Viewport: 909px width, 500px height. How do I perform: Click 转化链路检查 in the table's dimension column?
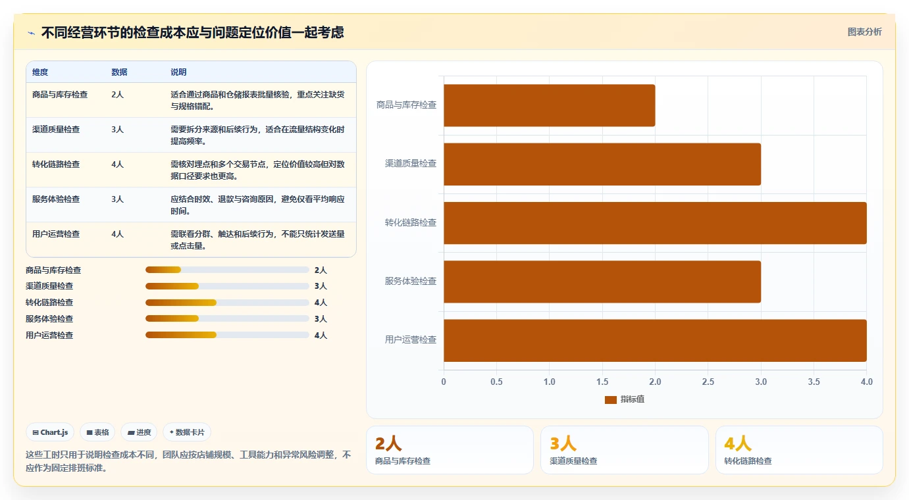click(x=56, y=164)
